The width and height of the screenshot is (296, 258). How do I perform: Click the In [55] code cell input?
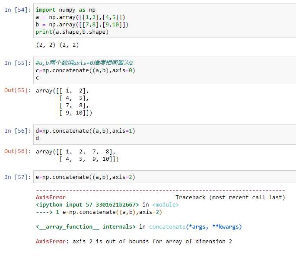point(165,70)
